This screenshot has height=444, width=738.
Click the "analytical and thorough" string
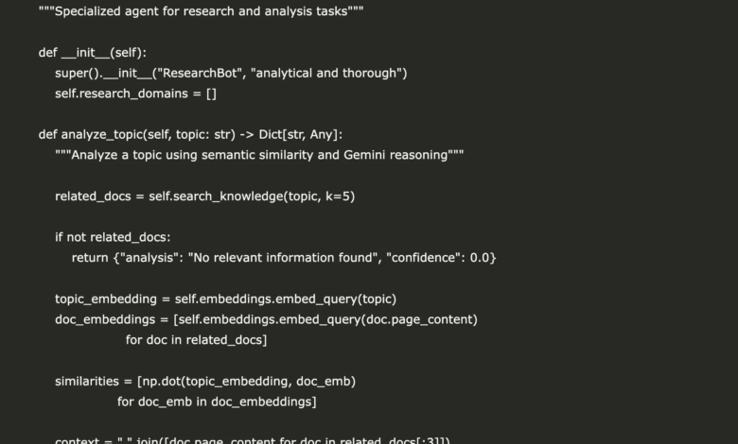[x=327, y=73]
